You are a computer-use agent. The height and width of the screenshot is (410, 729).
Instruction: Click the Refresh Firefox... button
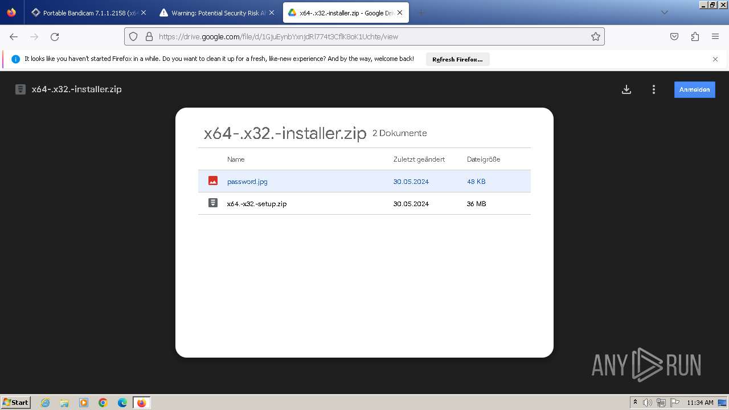click(457, 59)
